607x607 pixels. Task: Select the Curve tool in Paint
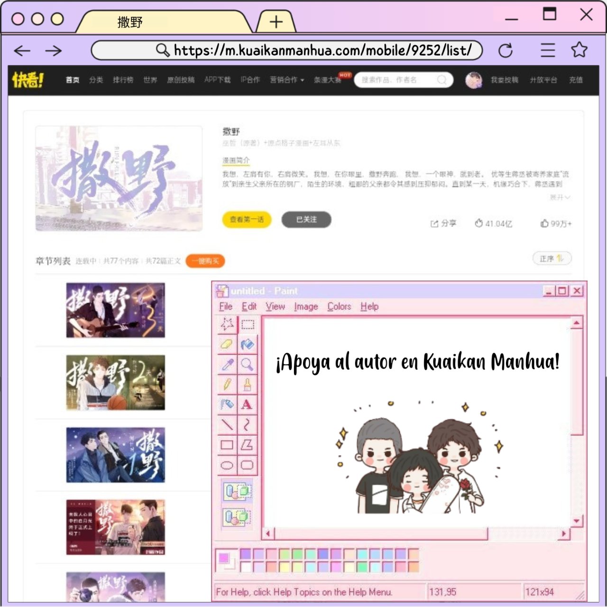[248, 424]
